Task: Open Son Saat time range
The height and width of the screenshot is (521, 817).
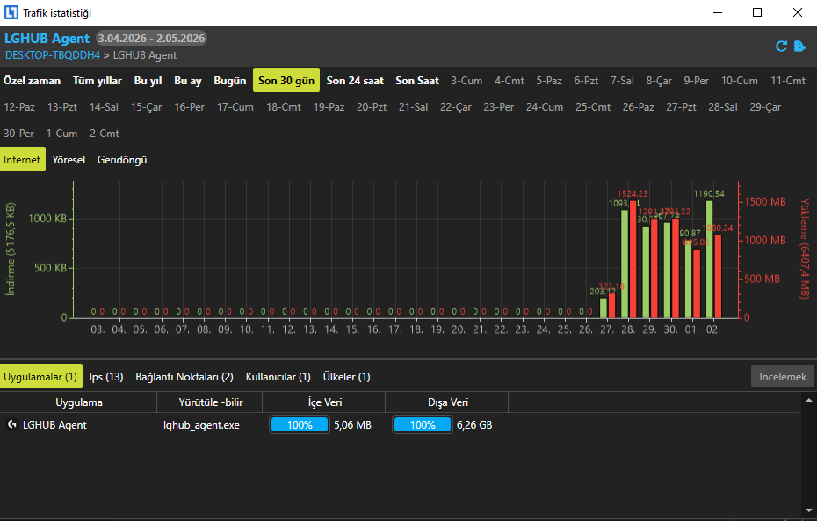Action: click(x=416, y=81)
